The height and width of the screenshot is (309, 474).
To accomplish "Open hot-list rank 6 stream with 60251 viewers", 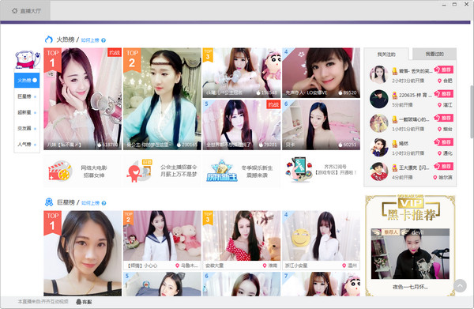I will [x=321, y=125].
